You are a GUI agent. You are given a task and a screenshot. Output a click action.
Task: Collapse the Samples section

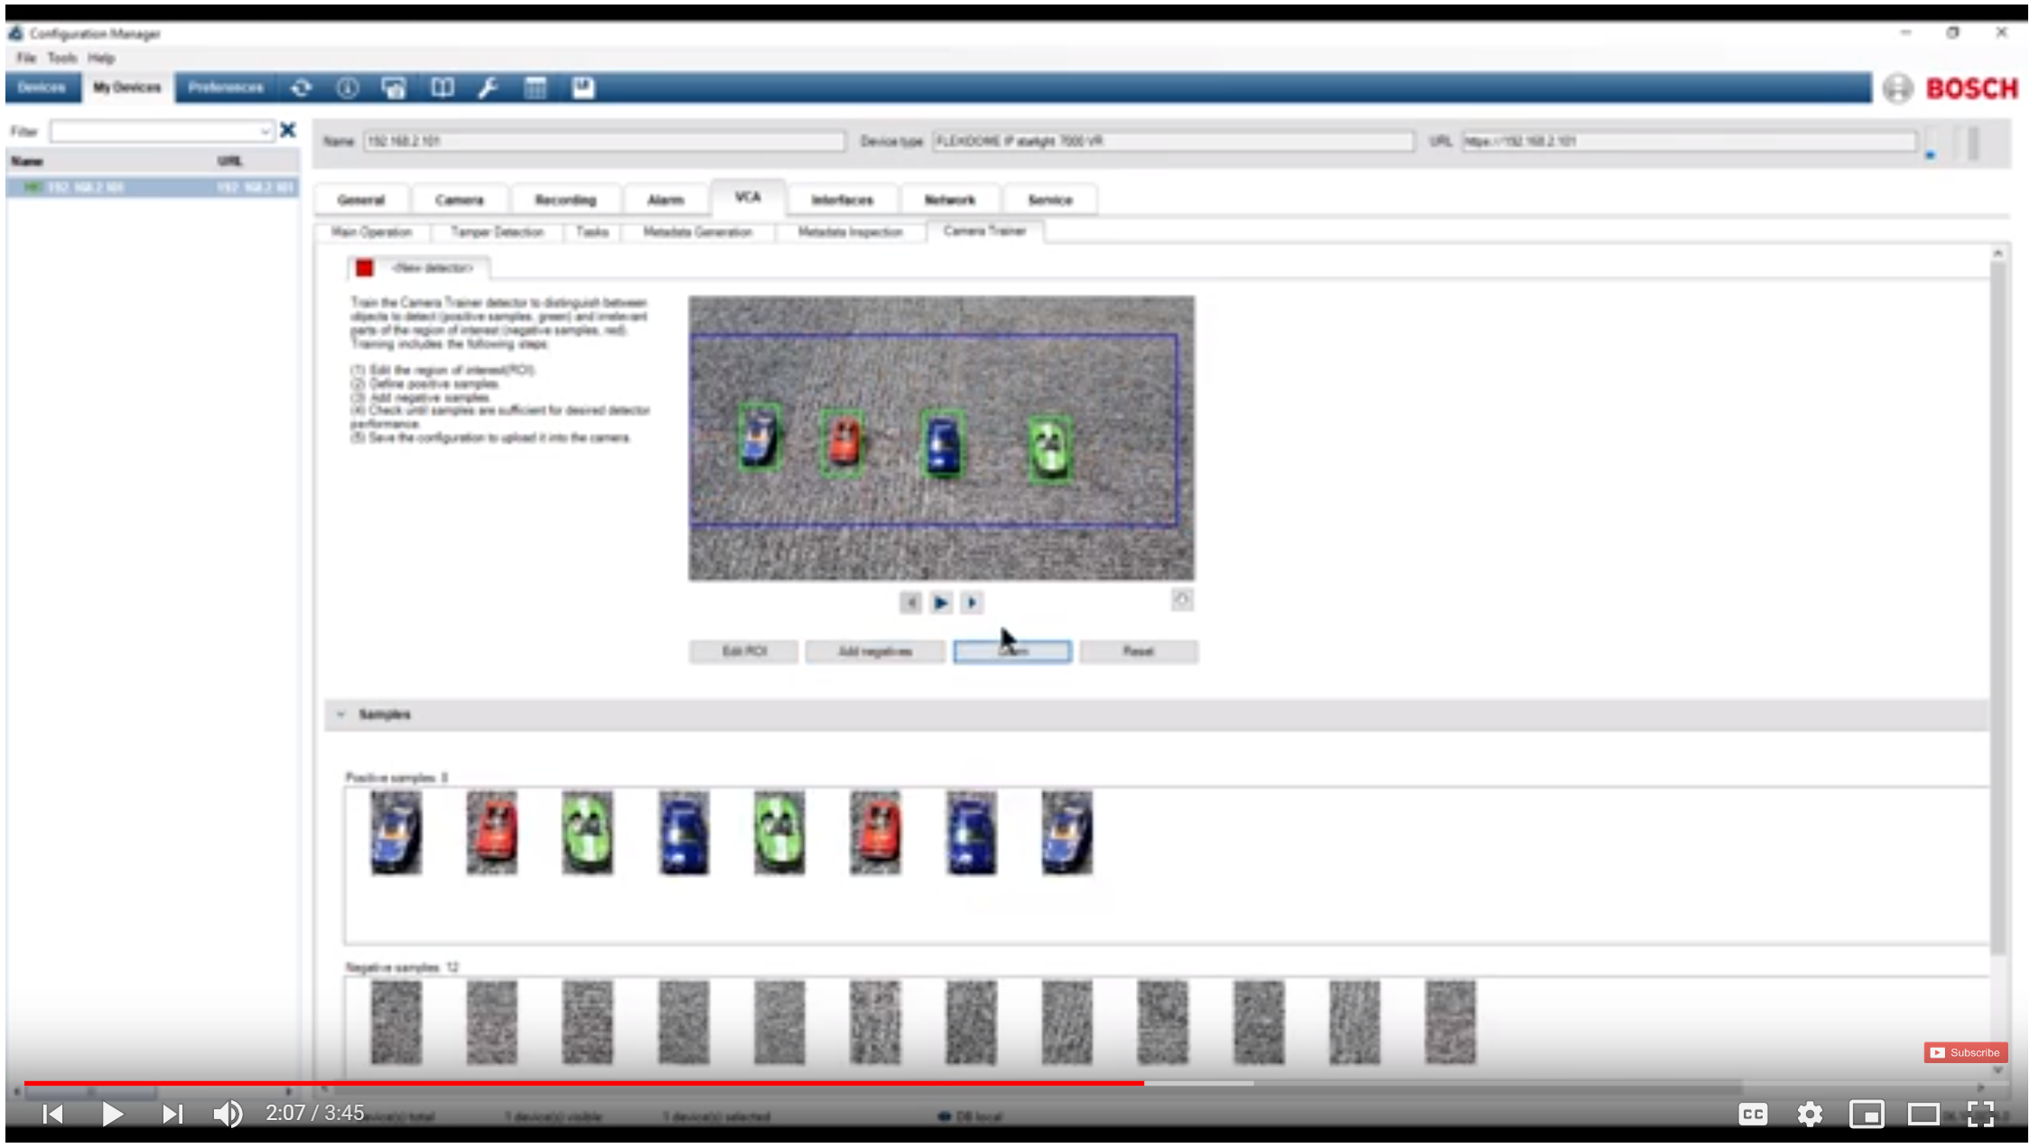pos(342,714)
